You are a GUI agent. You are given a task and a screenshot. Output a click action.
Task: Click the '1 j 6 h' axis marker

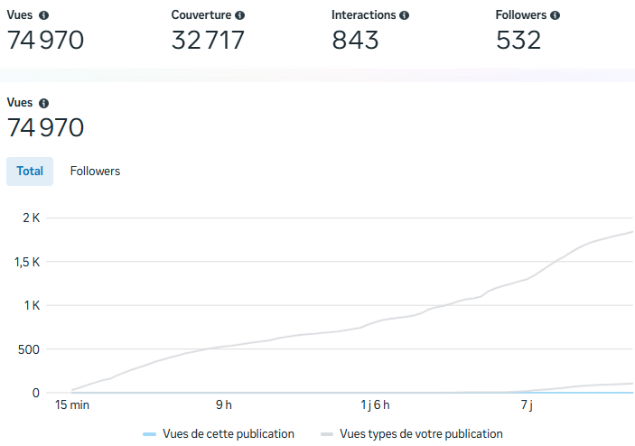coord(375,404)
